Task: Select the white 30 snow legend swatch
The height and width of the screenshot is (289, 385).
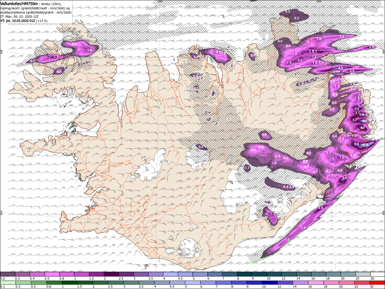Action: tap(377, 274)
